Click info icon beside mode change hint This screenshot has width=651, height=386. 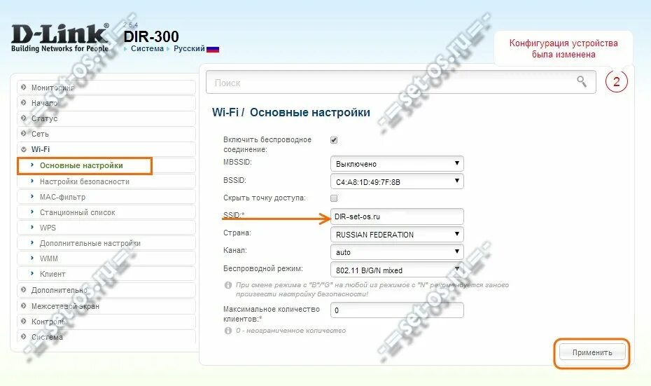click(228, 285)
